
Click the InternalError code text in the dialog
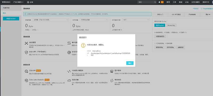[97, 51]
